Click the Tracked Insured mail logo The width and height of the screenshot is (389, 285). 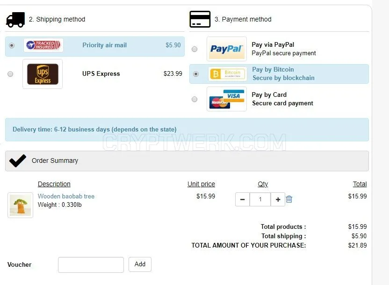point(43,45)
